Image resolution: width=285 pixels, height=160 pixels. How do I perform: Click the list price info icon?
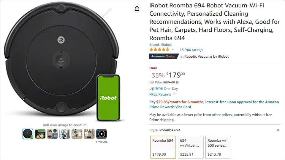[x=177, y=83]
